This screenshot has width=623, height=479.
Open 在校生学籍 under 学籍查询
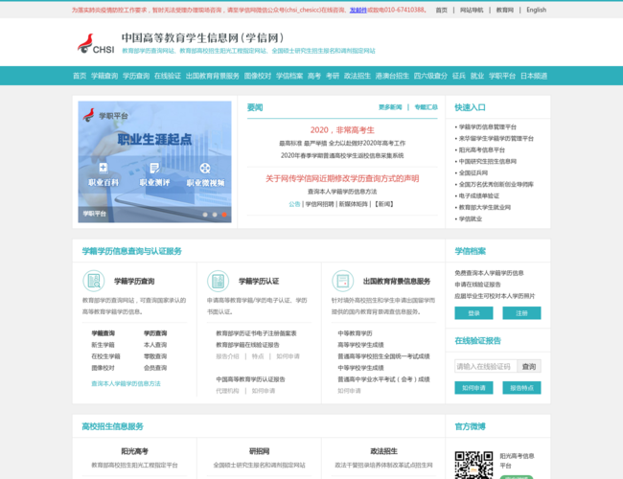(x=105, y=356)
